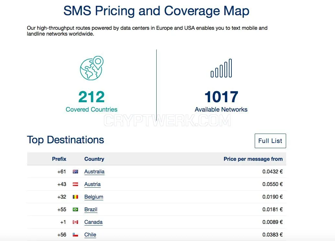
Task: Click the Chile flag icon
Action: click(x=75, y=235)
